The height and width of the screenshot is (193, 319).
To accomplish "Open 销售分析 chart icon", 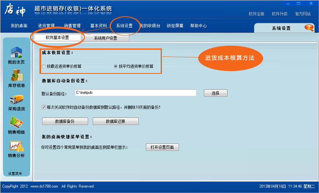I will (x=16, y=149).
